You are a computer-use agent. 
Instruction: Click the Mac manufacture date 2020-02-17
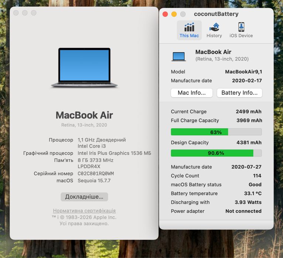pyautogui.click(x=247, y=80)
